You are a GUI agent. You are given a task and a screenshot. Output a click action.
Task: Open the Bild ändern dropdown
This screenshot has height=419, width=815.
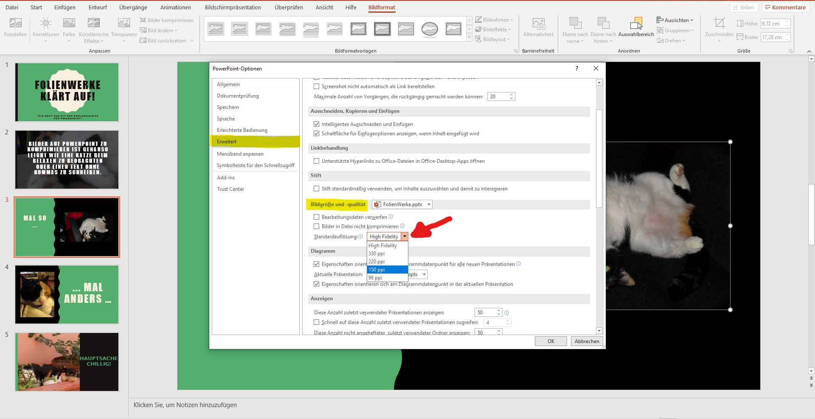point(159,30)
